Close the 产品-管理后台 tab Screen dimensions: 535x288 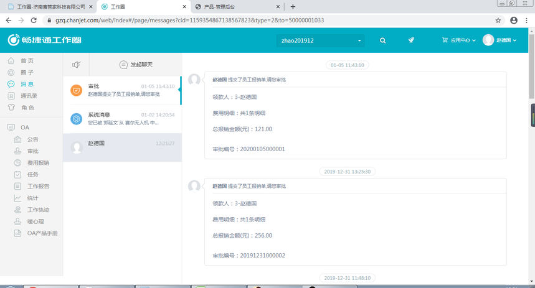click(x=278, y=6)
